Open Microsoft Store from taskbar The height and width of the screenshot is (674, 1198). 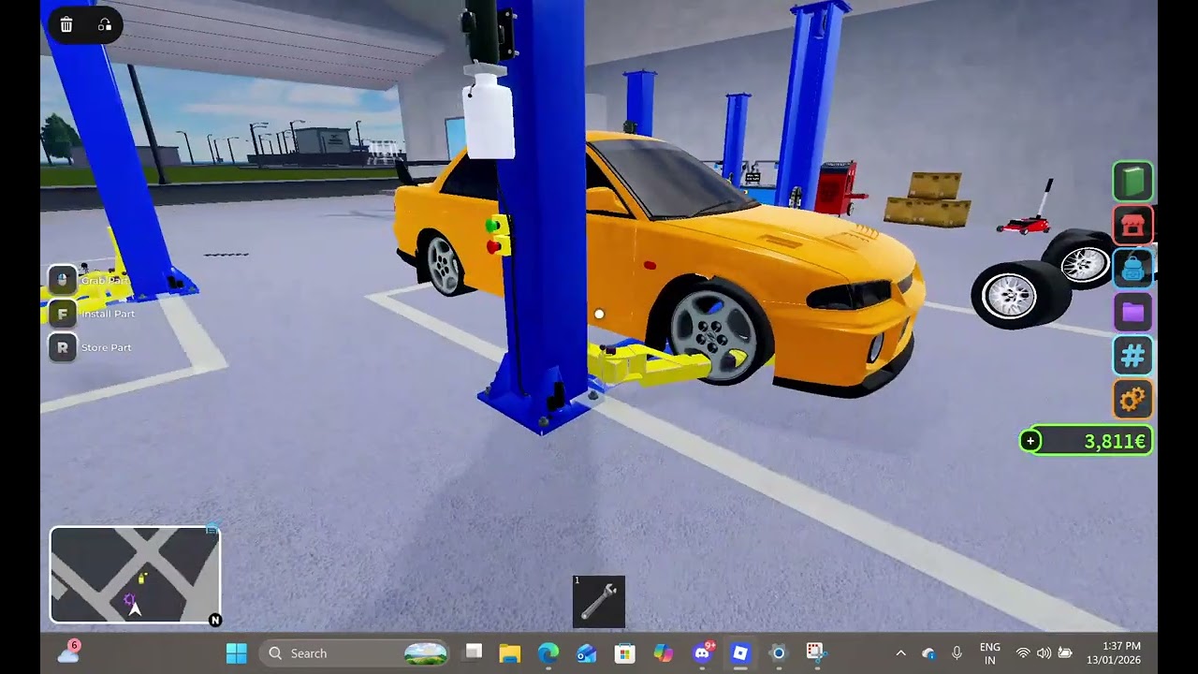tap(624, 653)
